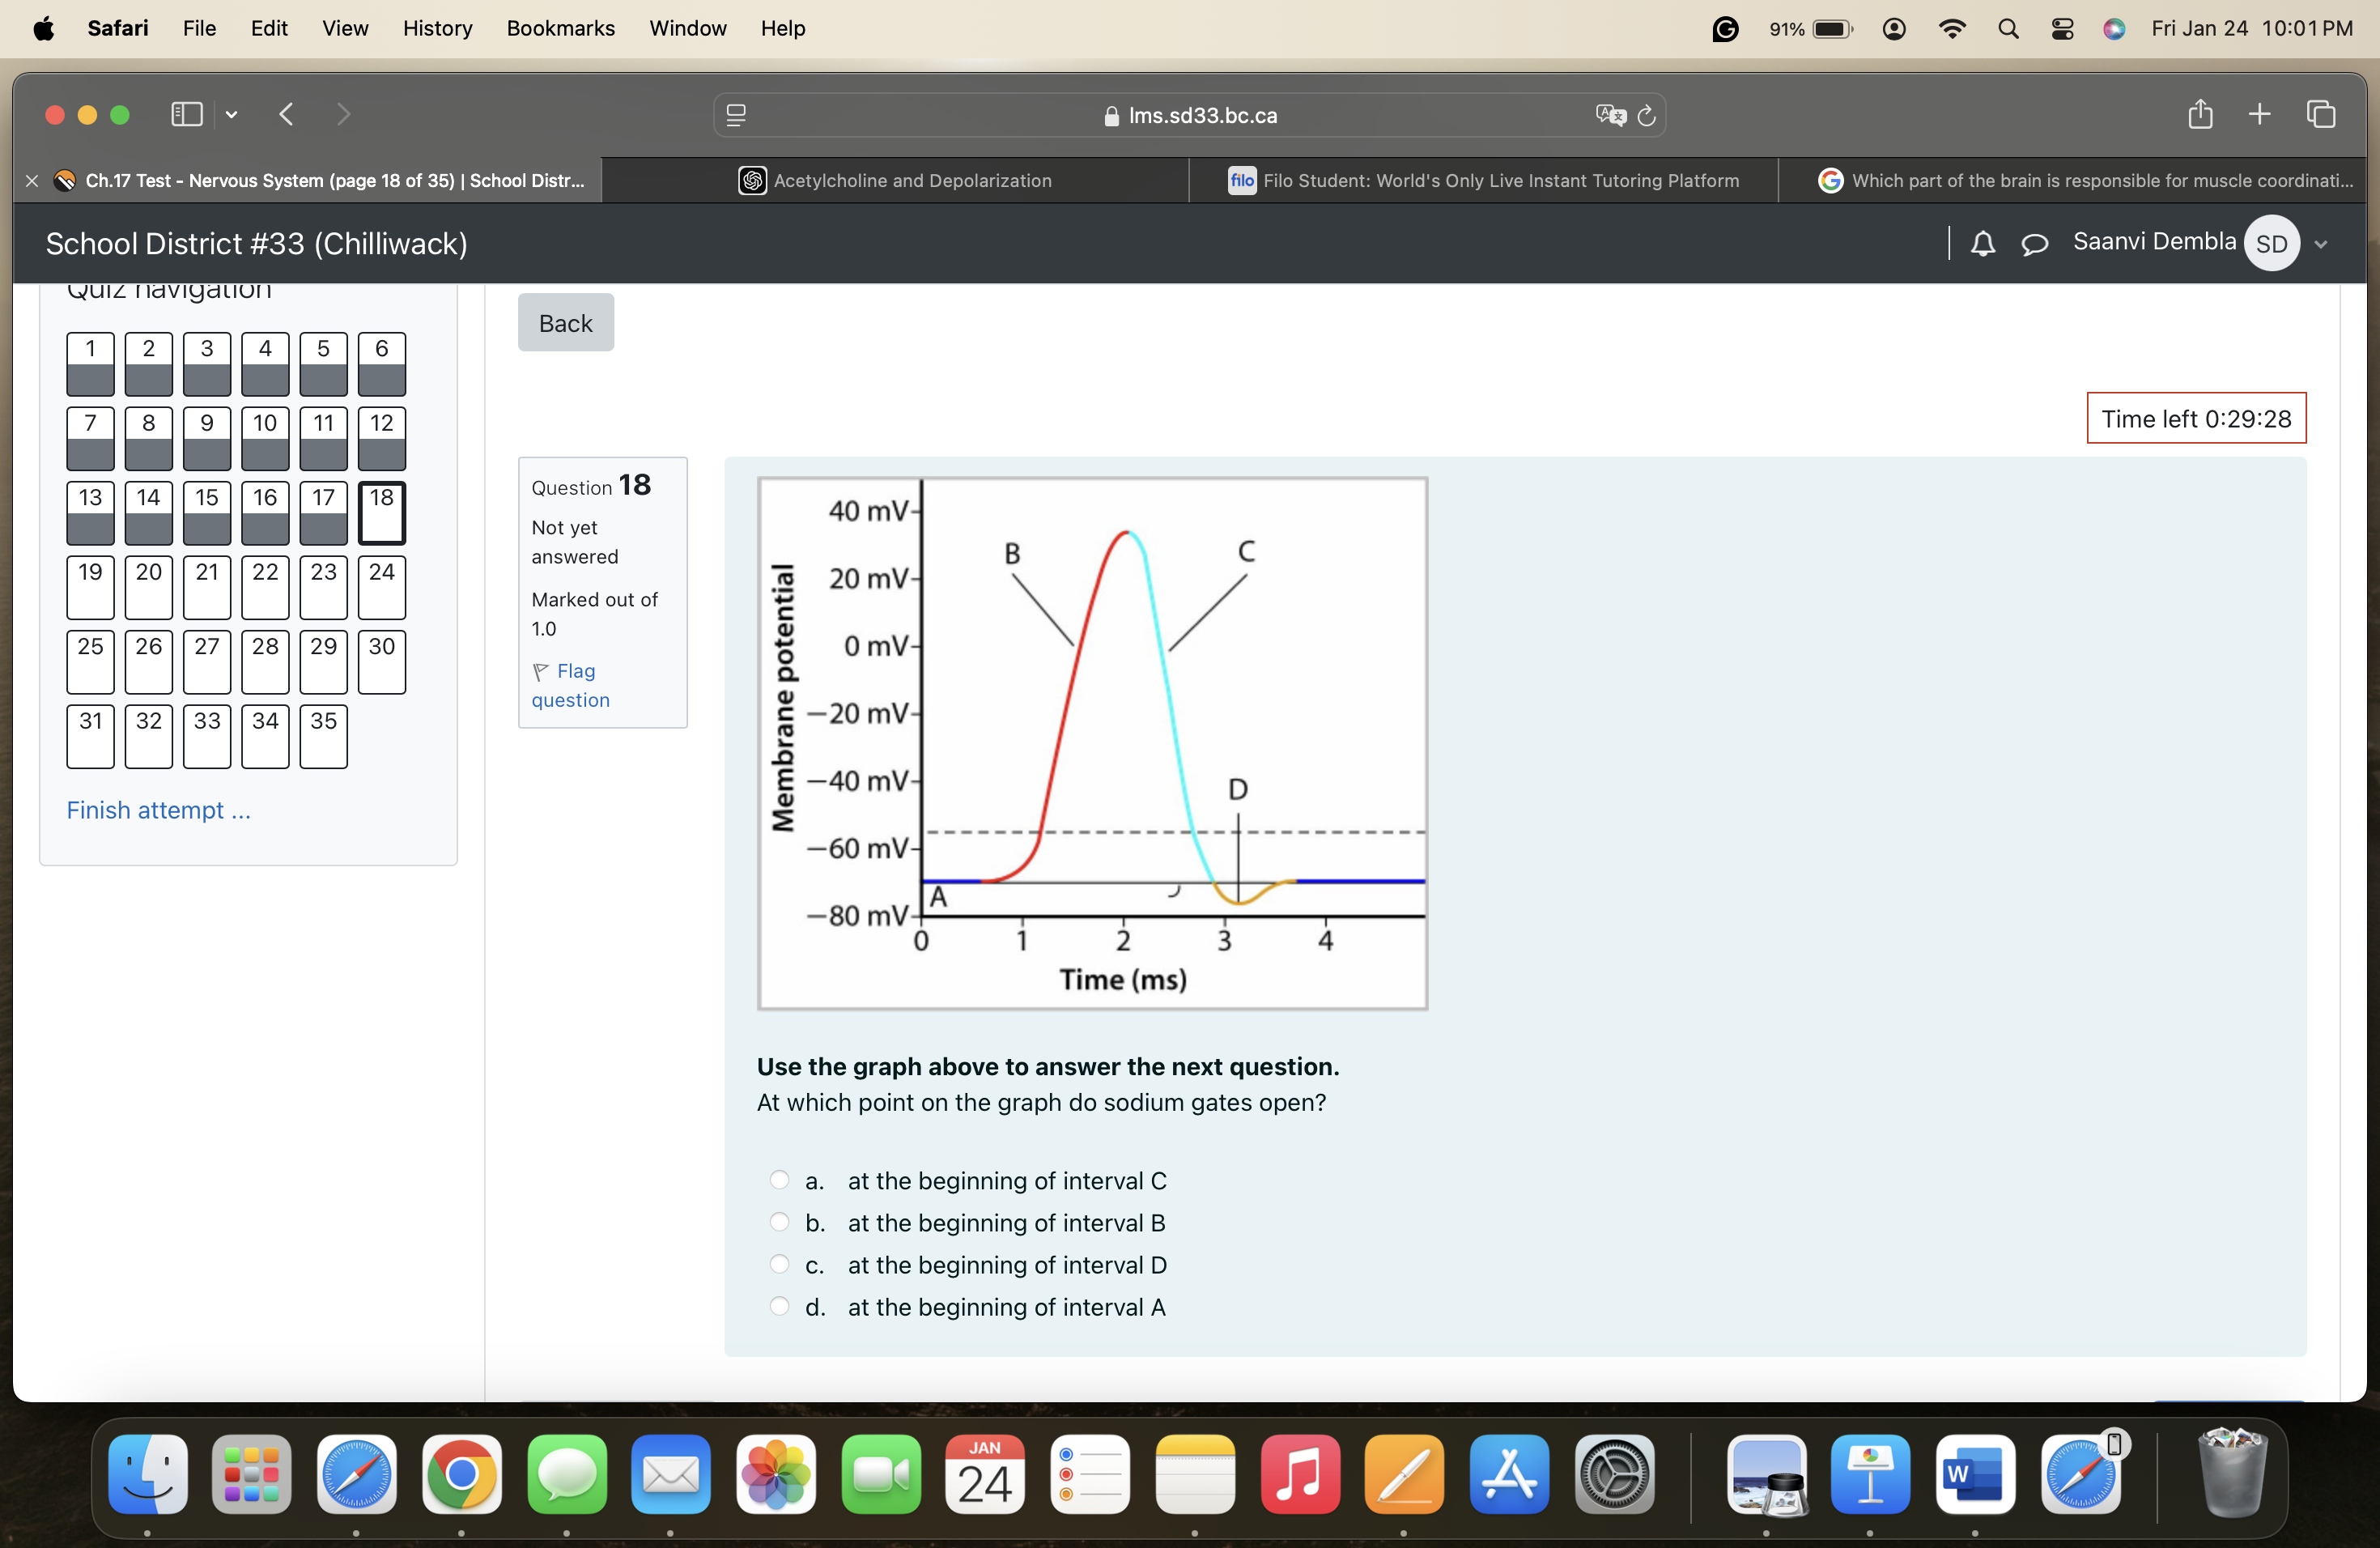Jump to question 24 in quiz navigation
Viewport: 2380px width, 1548px height.
coord(381,587)
